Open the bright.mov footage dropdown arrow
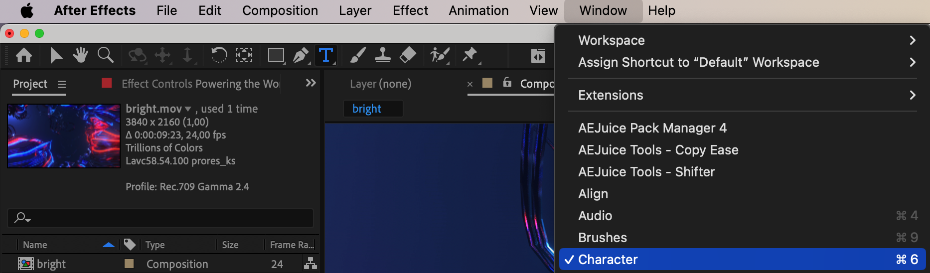 coord(188,109)
